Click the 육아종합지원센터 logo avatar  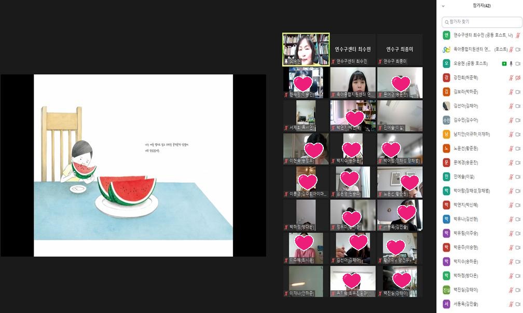click(x=446, y=49)
